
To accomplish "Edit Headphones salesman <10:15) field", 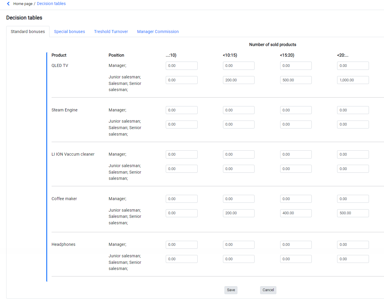I will click(x=239, y=259).
